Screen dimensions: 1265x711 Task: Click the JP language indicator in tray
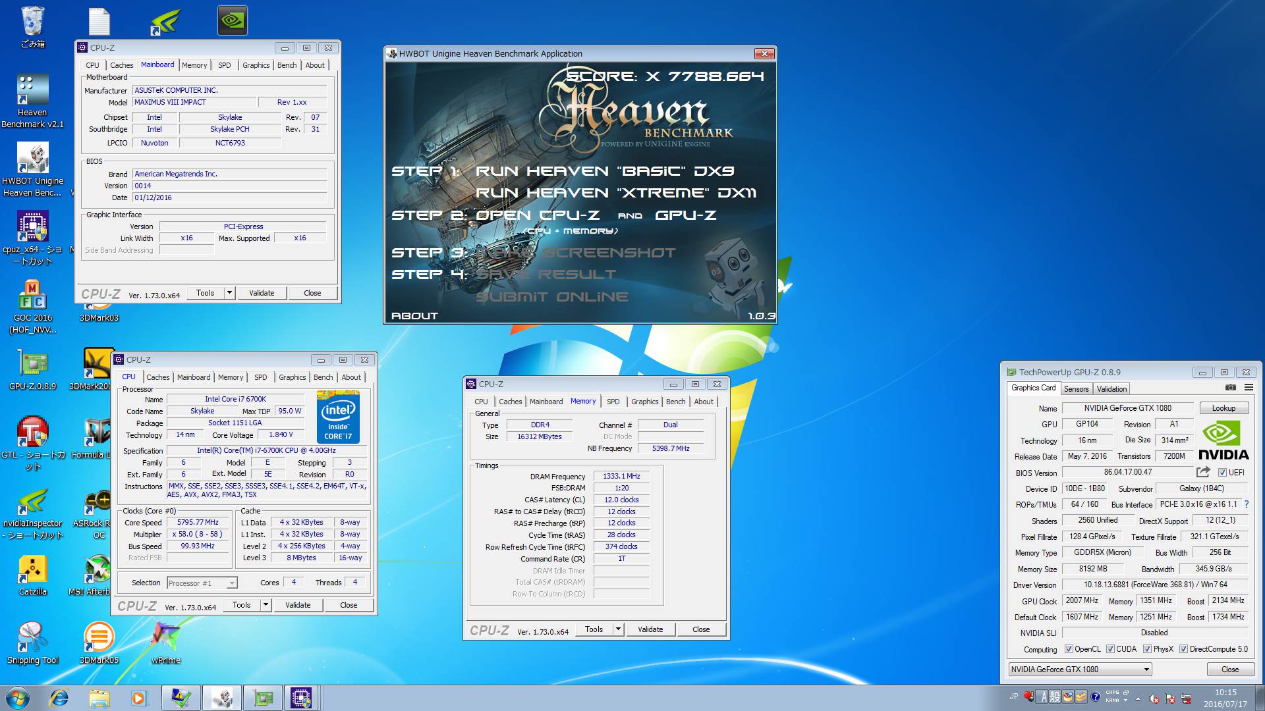[x=1013, y=697]
